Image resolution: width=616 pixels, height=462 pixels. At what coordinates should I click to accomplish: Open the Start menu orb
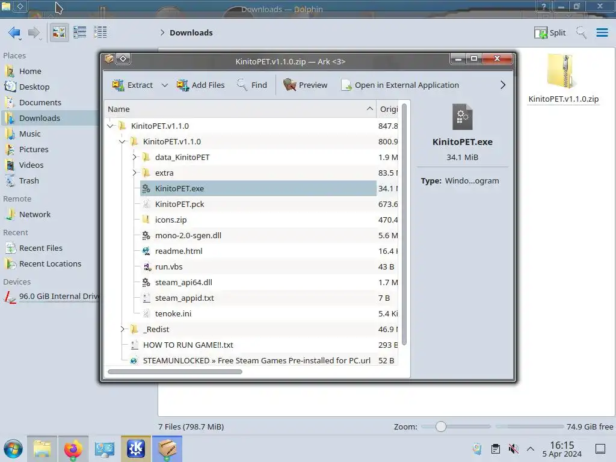click(13, 449)
